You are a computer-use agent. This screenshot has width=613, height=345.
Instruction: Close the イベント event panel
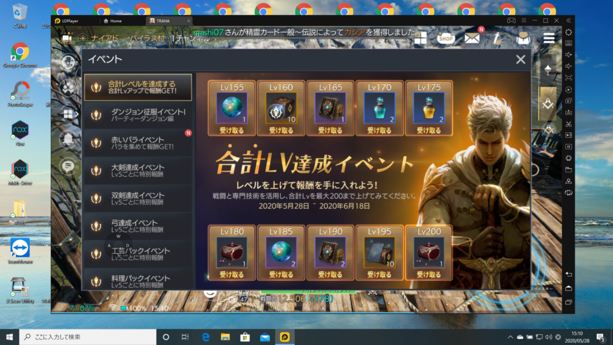point(521,59)
